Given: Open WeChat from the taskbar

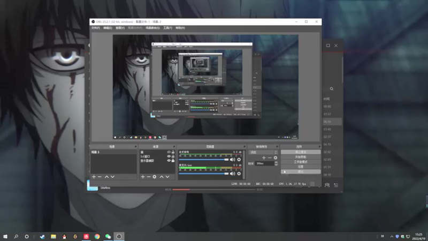Looking at the screenshot, I should tap(108, 236).
